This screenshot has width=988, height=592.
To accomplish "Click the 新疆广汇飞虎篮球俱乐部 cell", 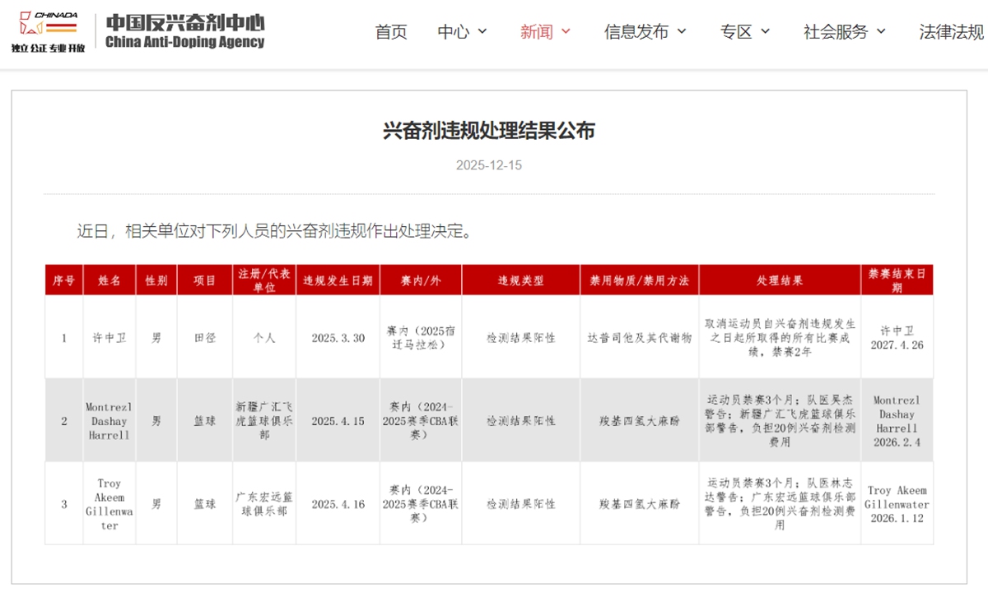I will 263,420.
